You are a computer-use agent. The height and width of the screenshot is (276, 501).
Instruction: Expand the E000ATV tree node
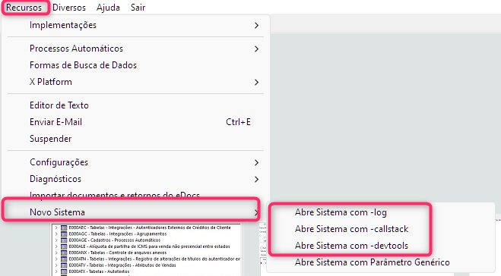point(56,265)
